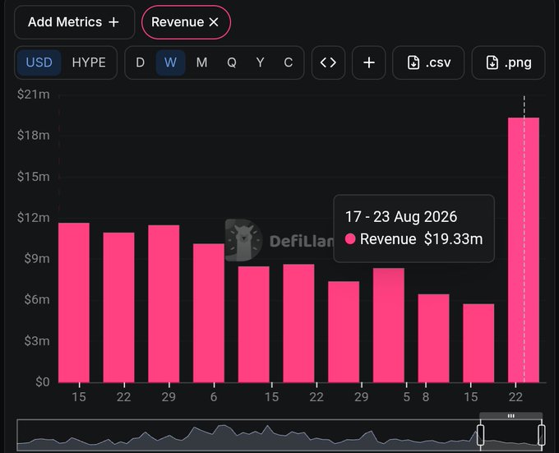Click the first revenue bar above 15
Screen dimensions: 559x453
(x=74, y=303)
